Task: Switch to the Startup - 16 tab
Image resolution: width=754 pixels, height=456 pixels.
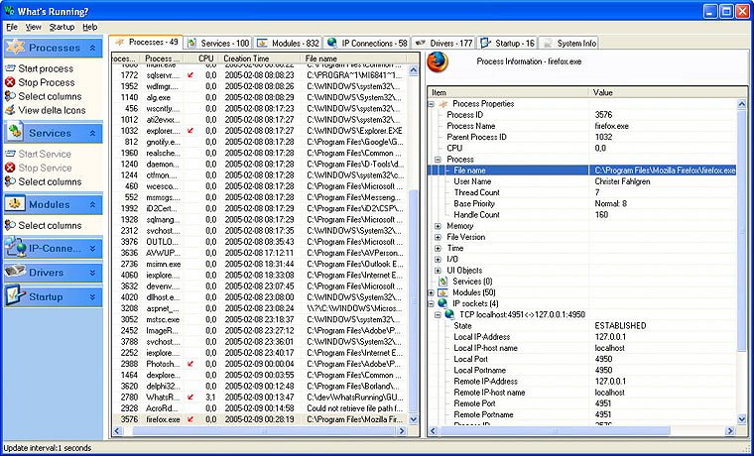Action: click(508, 44)
